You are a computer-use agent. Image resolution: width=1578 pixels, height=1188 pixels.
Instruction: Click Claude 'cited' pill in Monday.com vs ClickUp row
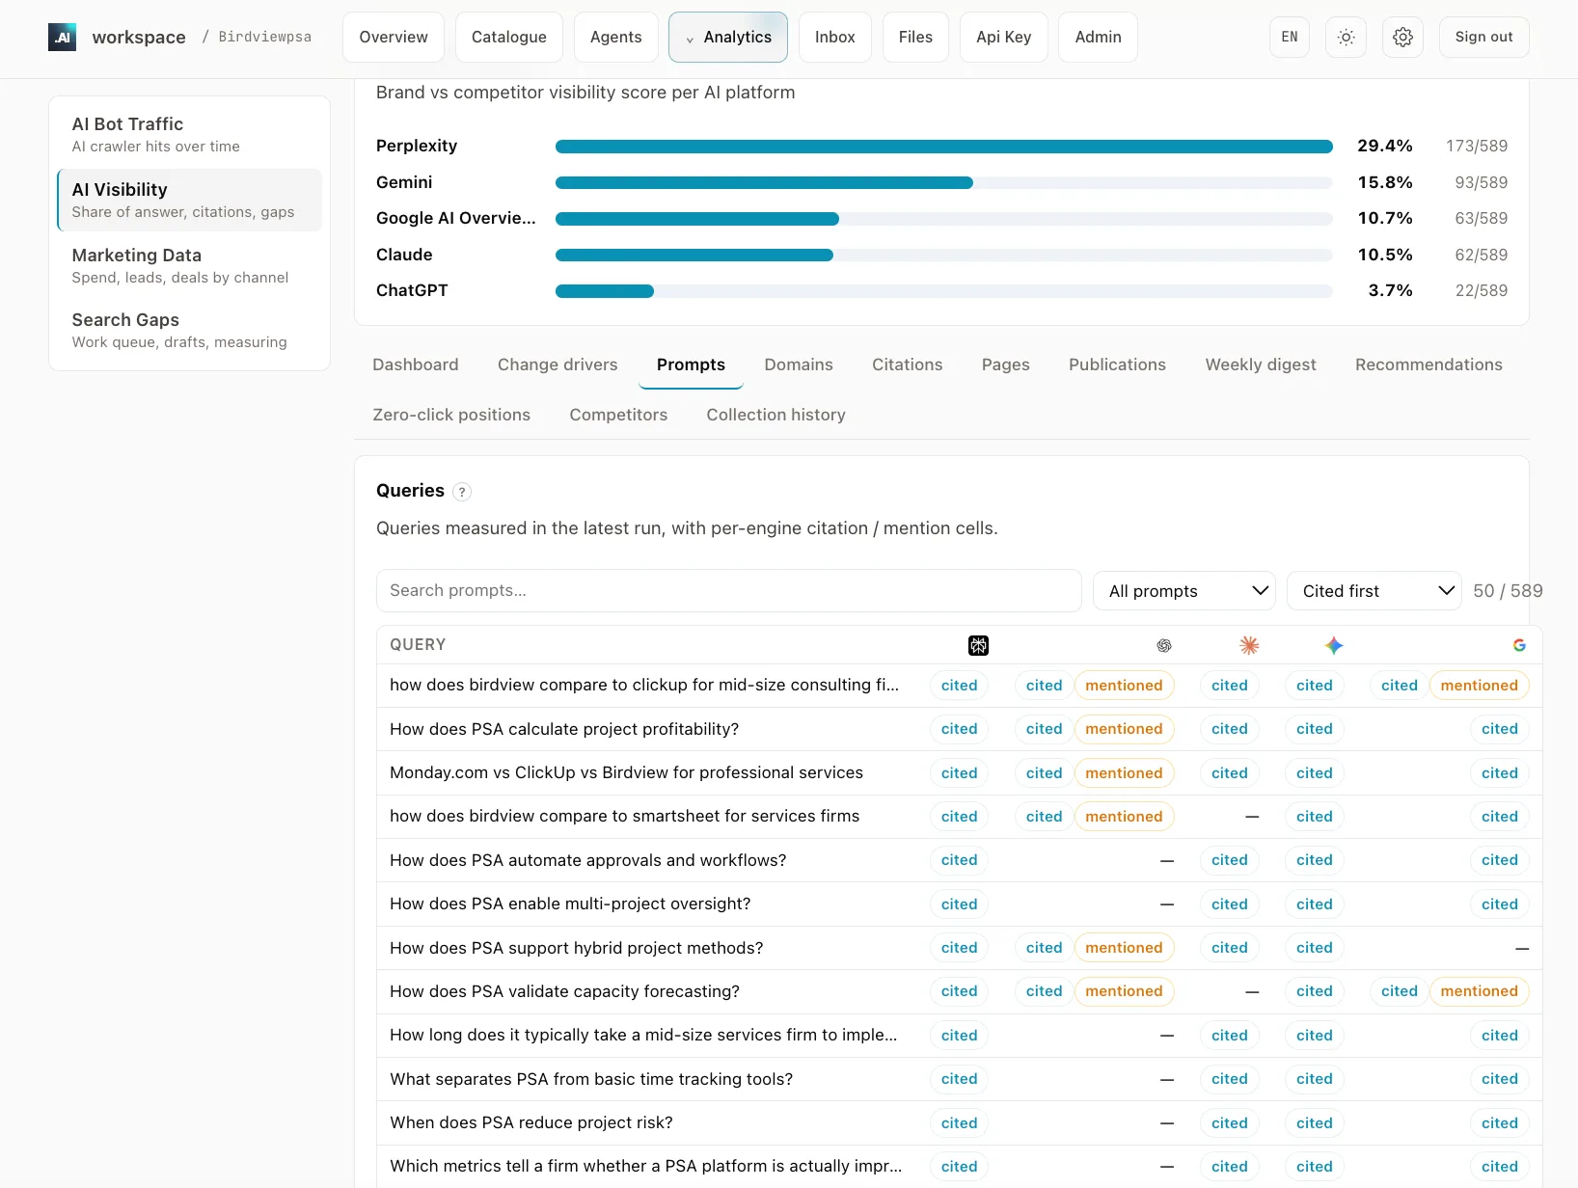[1229, 773]
